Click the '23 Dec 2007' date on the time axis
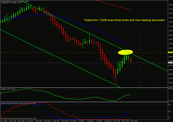This screenshot has height=122, width=173. [134, 121]
